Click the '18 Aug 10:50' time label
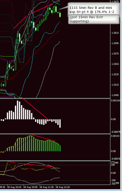This screenshot has height=191, width=122. click(30, 187)
